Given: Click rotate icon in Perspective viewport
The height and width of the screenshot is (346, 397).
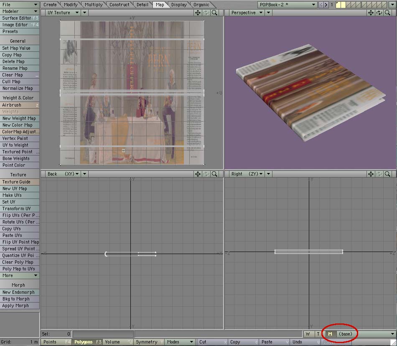Looking at the screenshot, I should [379, 13].
